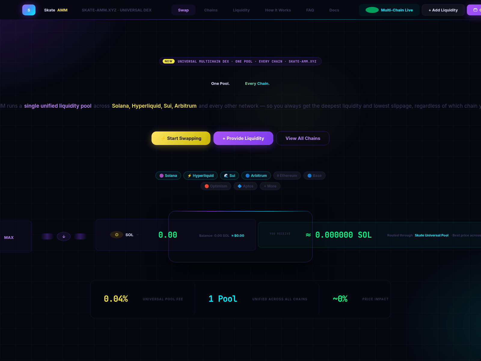
Task: Open the Docs nav item
Action: pyautogui.click(x=334, y=10)
